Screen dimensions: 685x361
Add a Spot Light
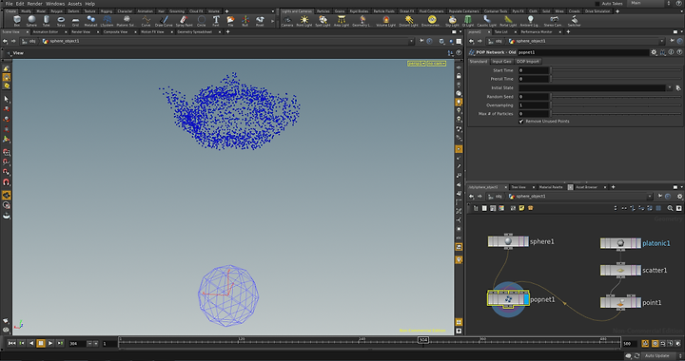323,21
